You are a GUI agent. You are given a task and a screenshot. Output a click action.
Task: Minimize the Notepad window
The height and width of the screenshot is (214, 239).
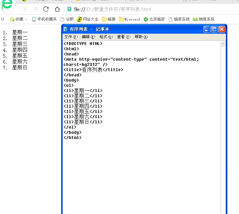[x=207, y=29]
